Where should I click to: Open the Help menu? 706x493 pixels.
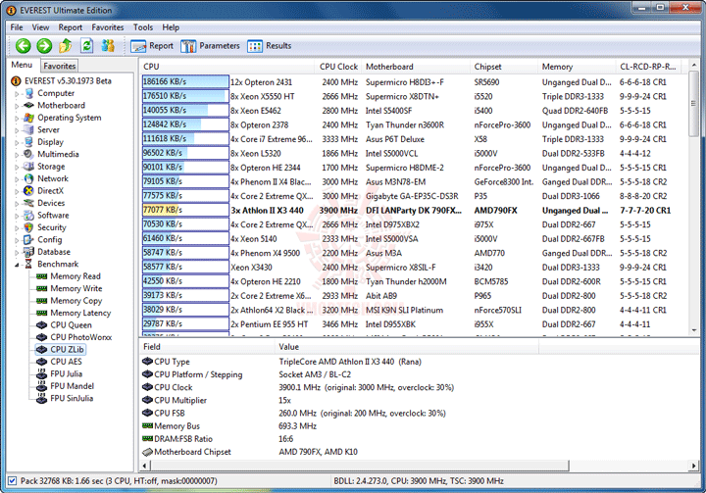tap(171, 27)
